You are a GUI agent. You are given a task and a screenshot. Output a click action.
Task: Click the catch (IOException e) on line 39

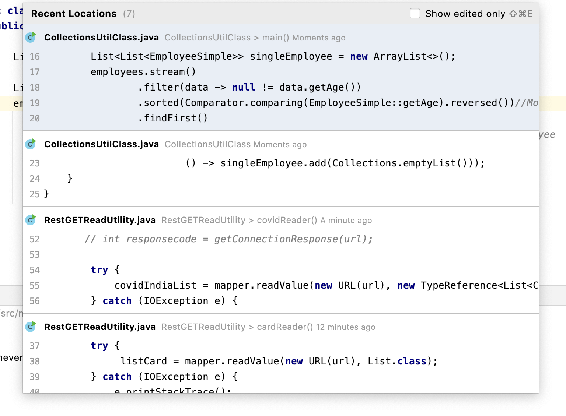tap(164, 377)
